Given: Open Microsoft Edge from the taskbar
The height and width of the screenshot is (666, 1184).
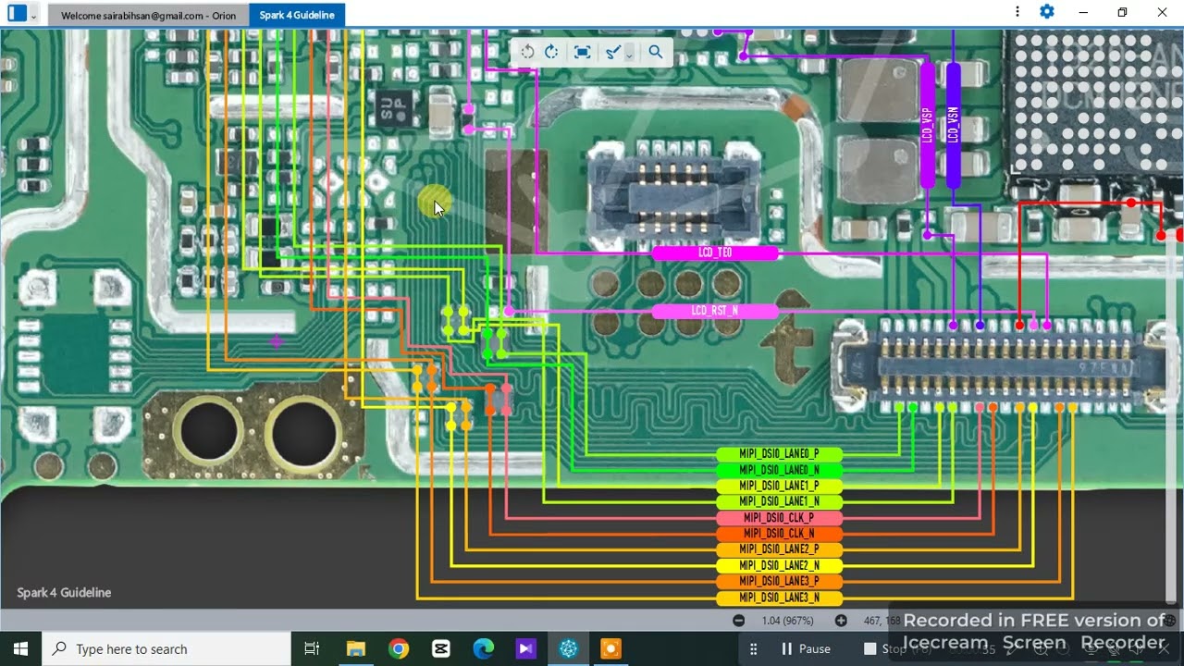Looking at the screenshot, I should click(x=484, y=648).
